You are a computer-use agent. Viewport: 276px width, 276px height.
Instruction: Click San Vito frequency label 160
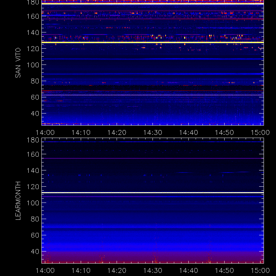(x=33, y=16)
